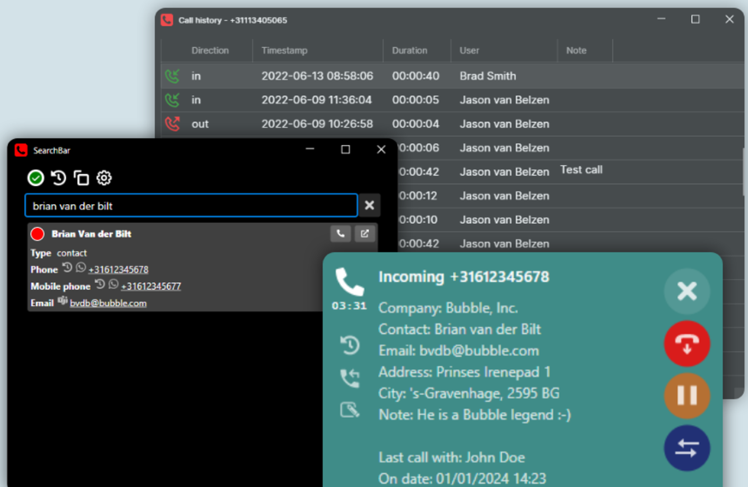Open Brian Van der Bilt contact externally
Screen dimensions: 748x487
tap(364, 234)
